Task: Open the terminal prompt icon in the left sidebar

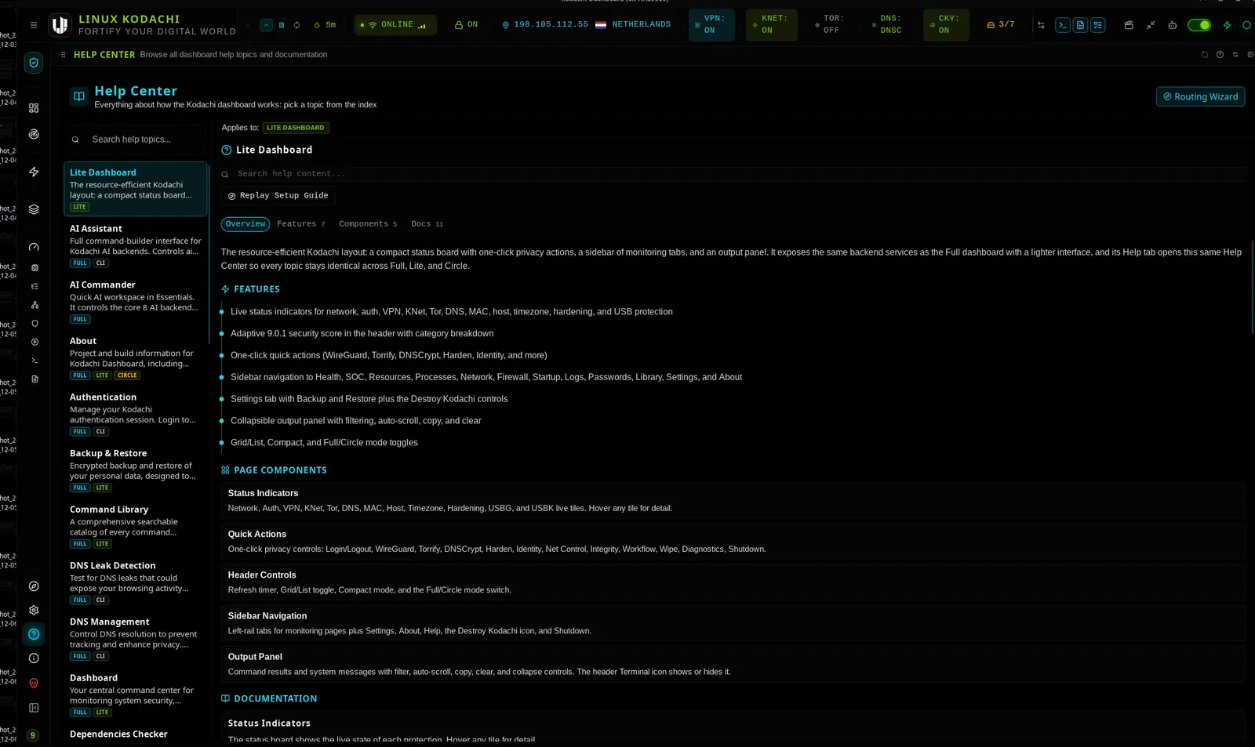Action: 35,361
